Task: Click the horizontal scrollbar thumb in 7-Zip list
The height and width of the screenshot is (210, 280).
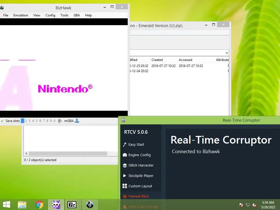Action: (68, 153)
